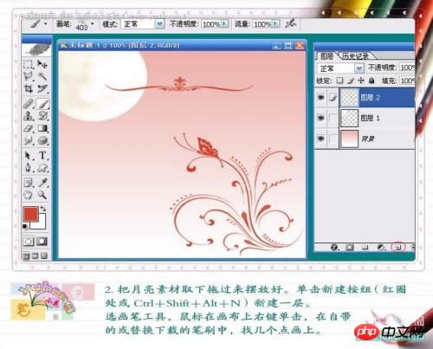Screen dimensions: 433x349
Task: Click the red foreground color swatch
Action: click(x=30, y=214)
